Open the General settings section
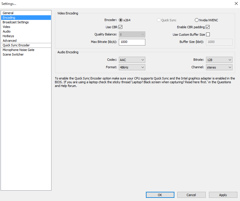The image size is (240, 201). click(26, 13)
